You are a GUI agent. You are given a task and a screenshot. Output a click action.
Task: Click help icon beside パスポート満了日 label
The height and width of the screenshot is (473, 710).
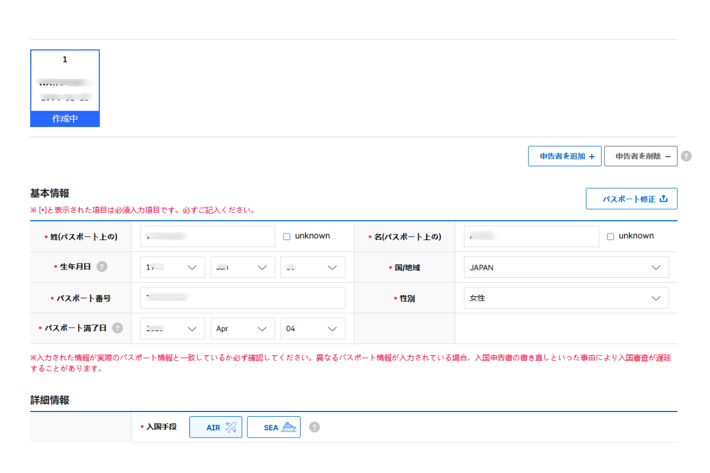tap(118, 328)
